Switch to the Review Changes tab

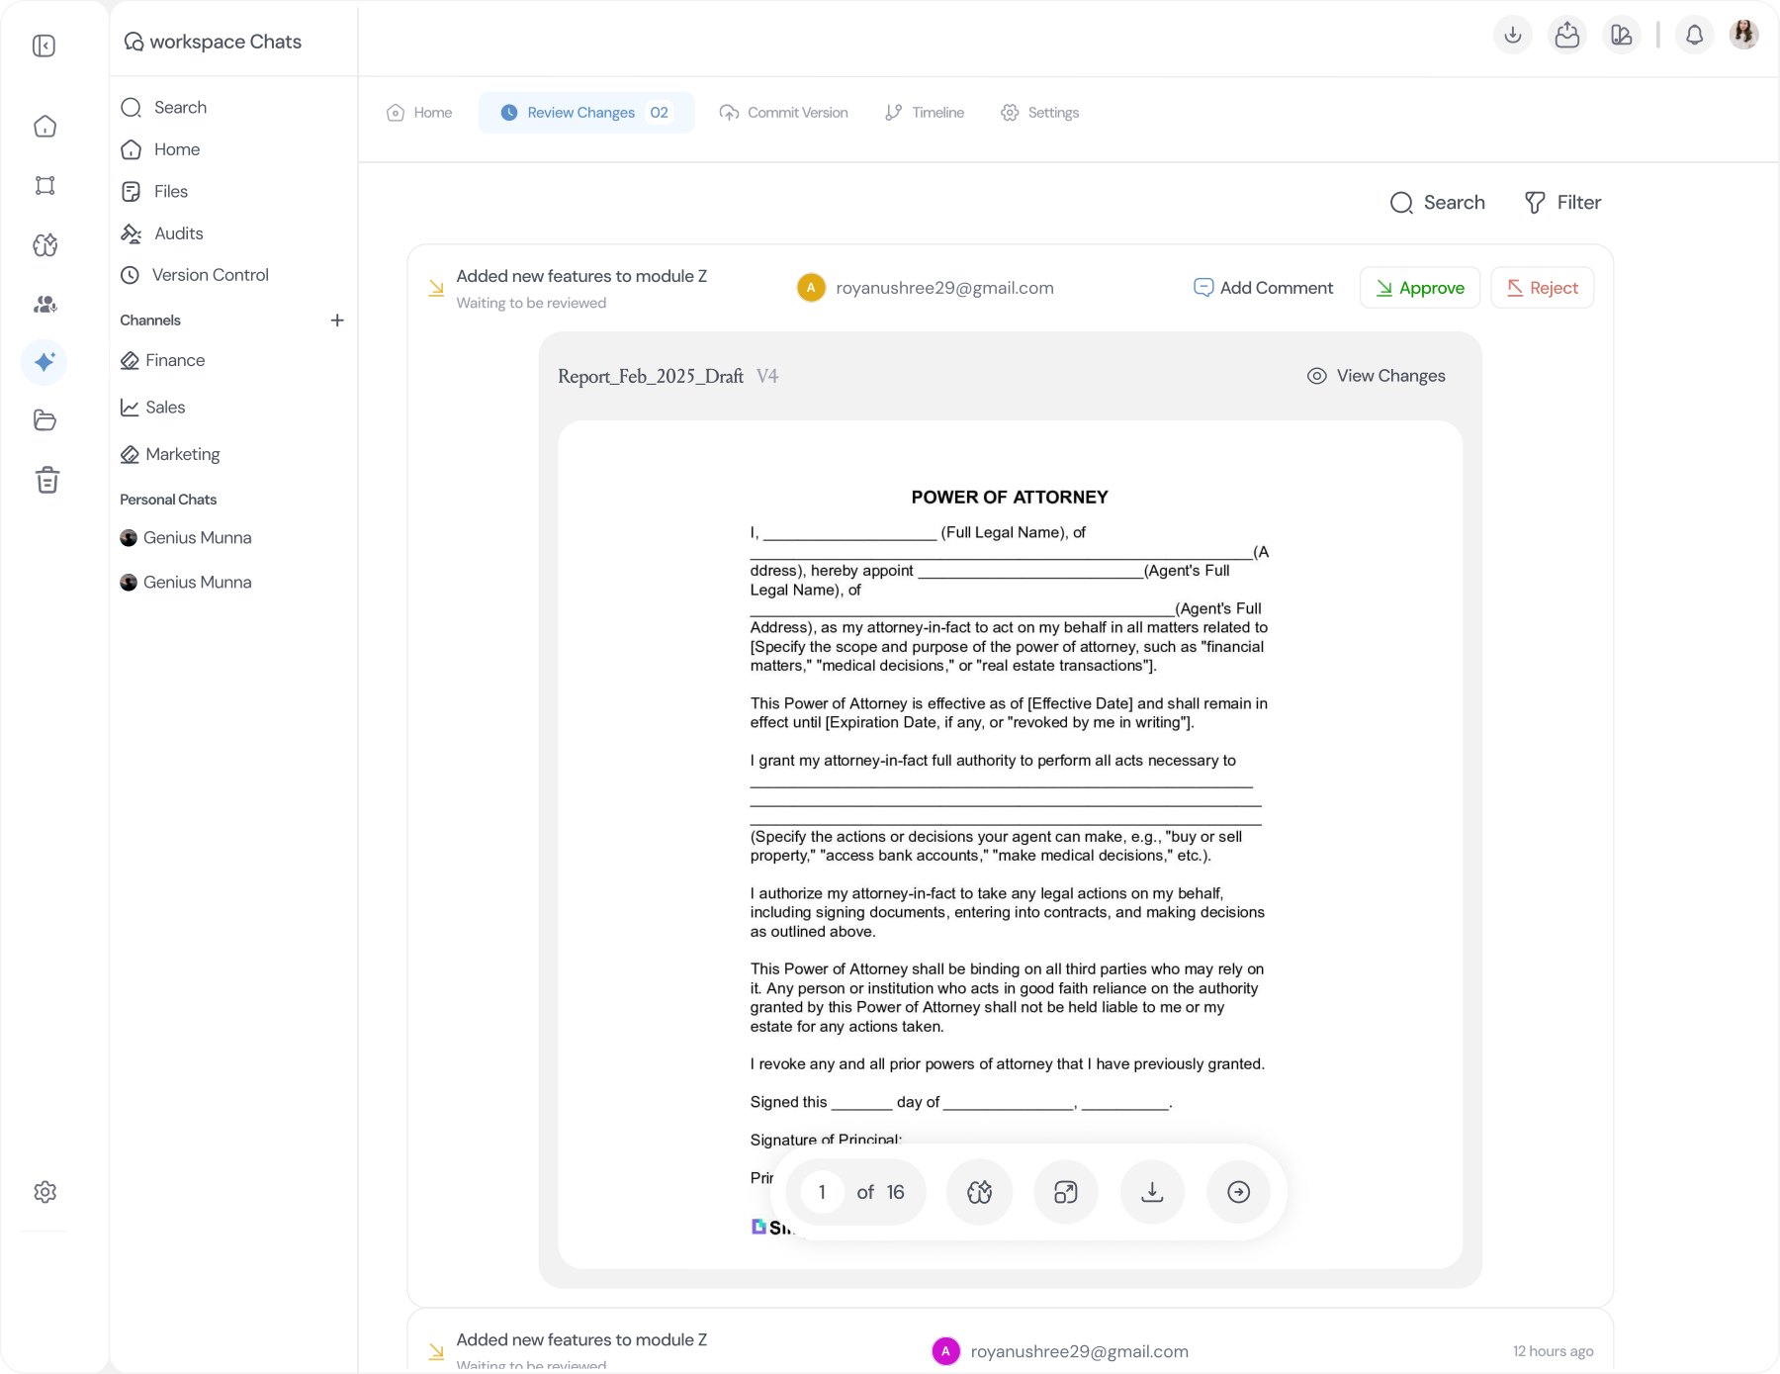point(586,113)
